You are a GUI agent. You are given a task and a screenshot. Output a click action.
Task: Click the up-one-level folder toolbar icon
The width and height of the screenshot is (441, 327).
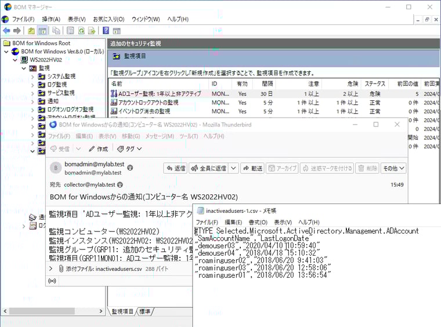pyautogui.click(x=31, y=31)
